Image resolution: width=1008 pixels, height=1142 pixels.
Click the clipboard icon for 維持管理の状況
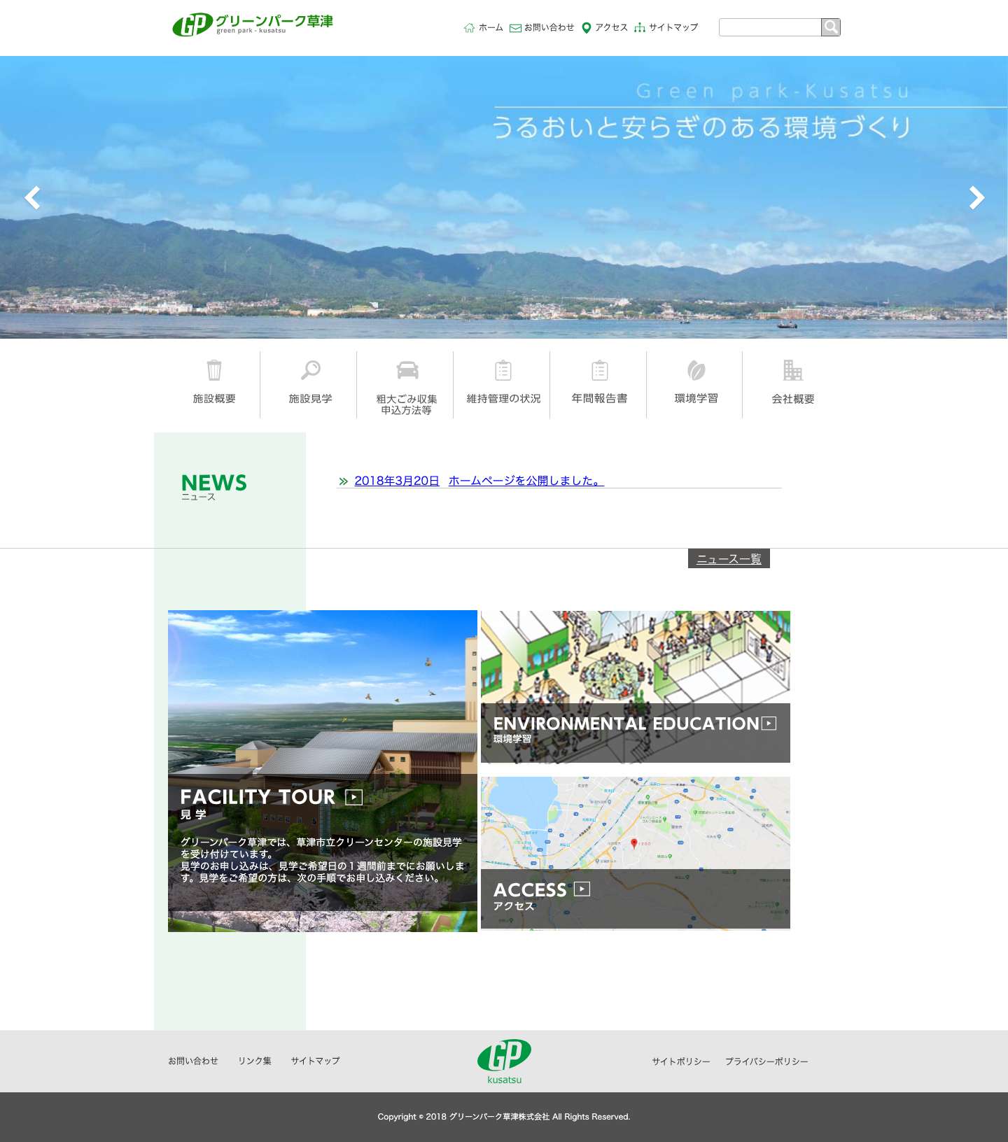coord(503,369)
